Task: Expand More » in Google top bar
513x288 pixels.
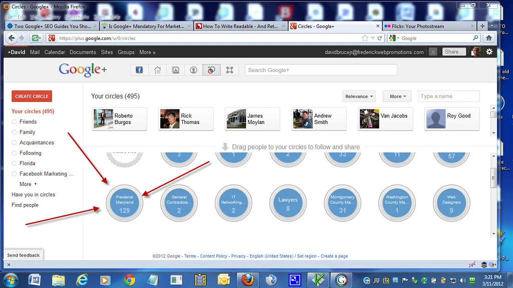Action: [147, 52]
